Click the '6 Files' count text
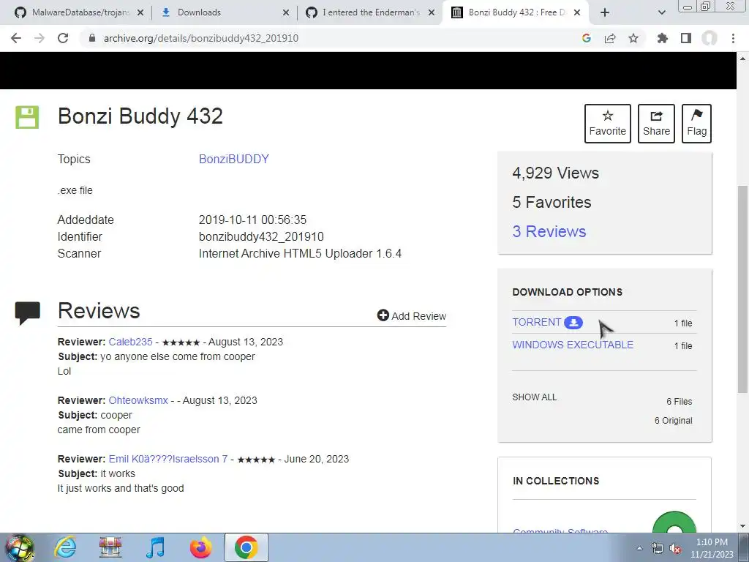This screenshot has width=749, height=562. [x=680, y=402]
